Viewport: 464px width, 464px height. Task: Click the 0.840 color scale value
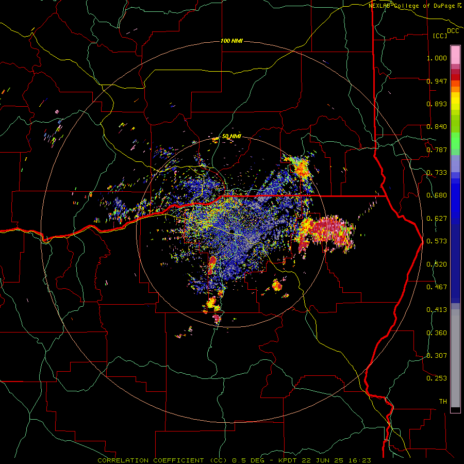click(x=437, y=127)
